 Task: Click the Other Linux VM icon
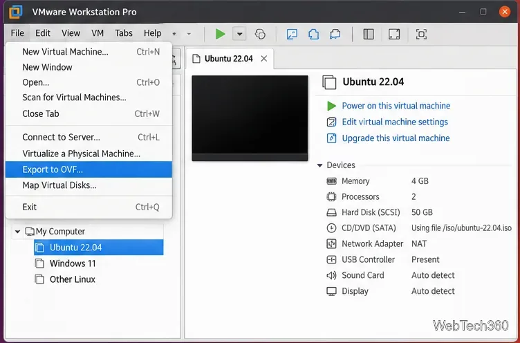[39, 279]
